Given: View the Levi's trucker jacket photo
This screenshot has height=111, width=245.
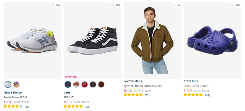Looking at the screenshot, I should pyautogui.click(x=152, y=40).
